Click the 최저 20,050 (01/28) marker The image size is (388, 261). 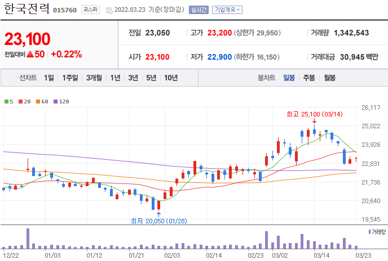[159, 220]
